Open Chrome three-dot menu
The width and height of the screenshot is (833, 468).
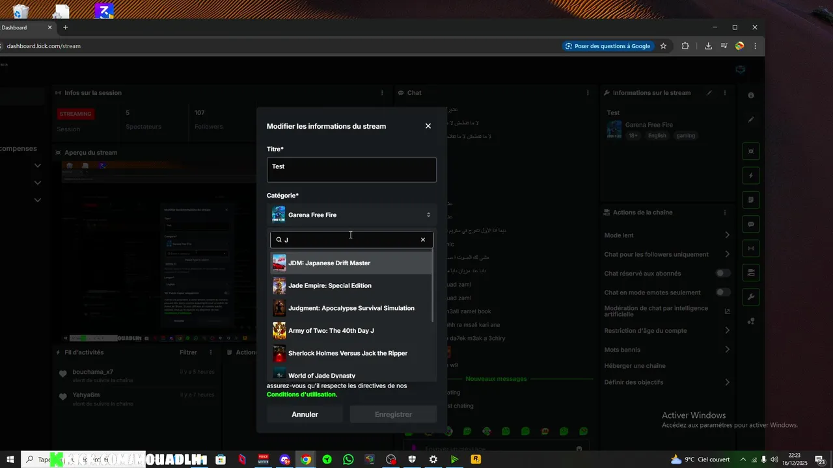tap(755, 46)
